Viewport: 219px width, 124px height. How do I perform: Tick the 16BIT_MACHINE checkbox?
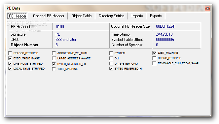tap(54, 69)
